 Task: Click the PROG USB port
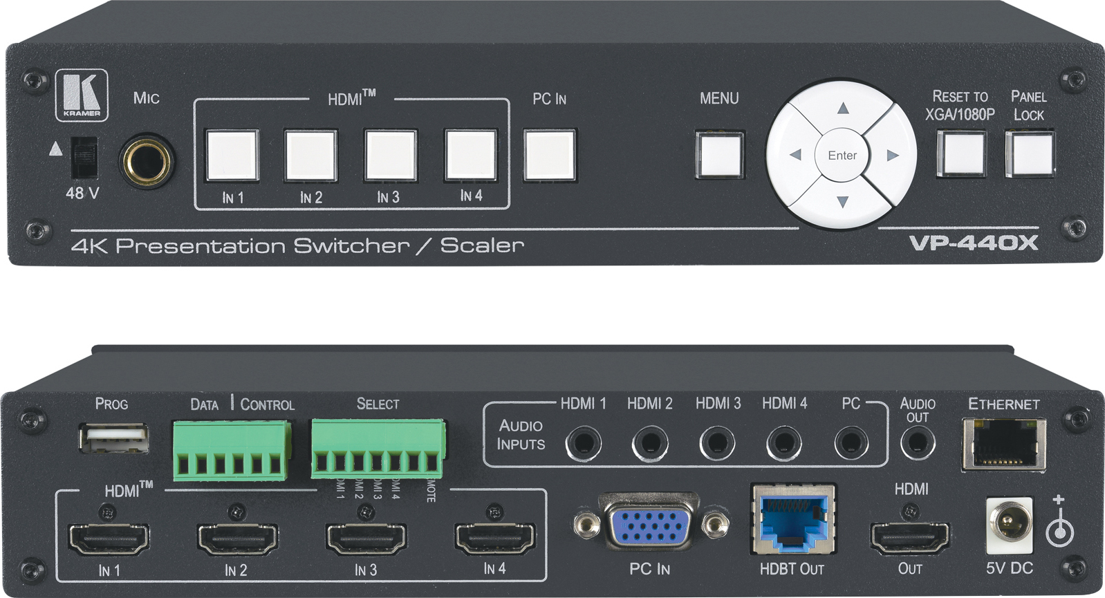click(x=114, y=439)
